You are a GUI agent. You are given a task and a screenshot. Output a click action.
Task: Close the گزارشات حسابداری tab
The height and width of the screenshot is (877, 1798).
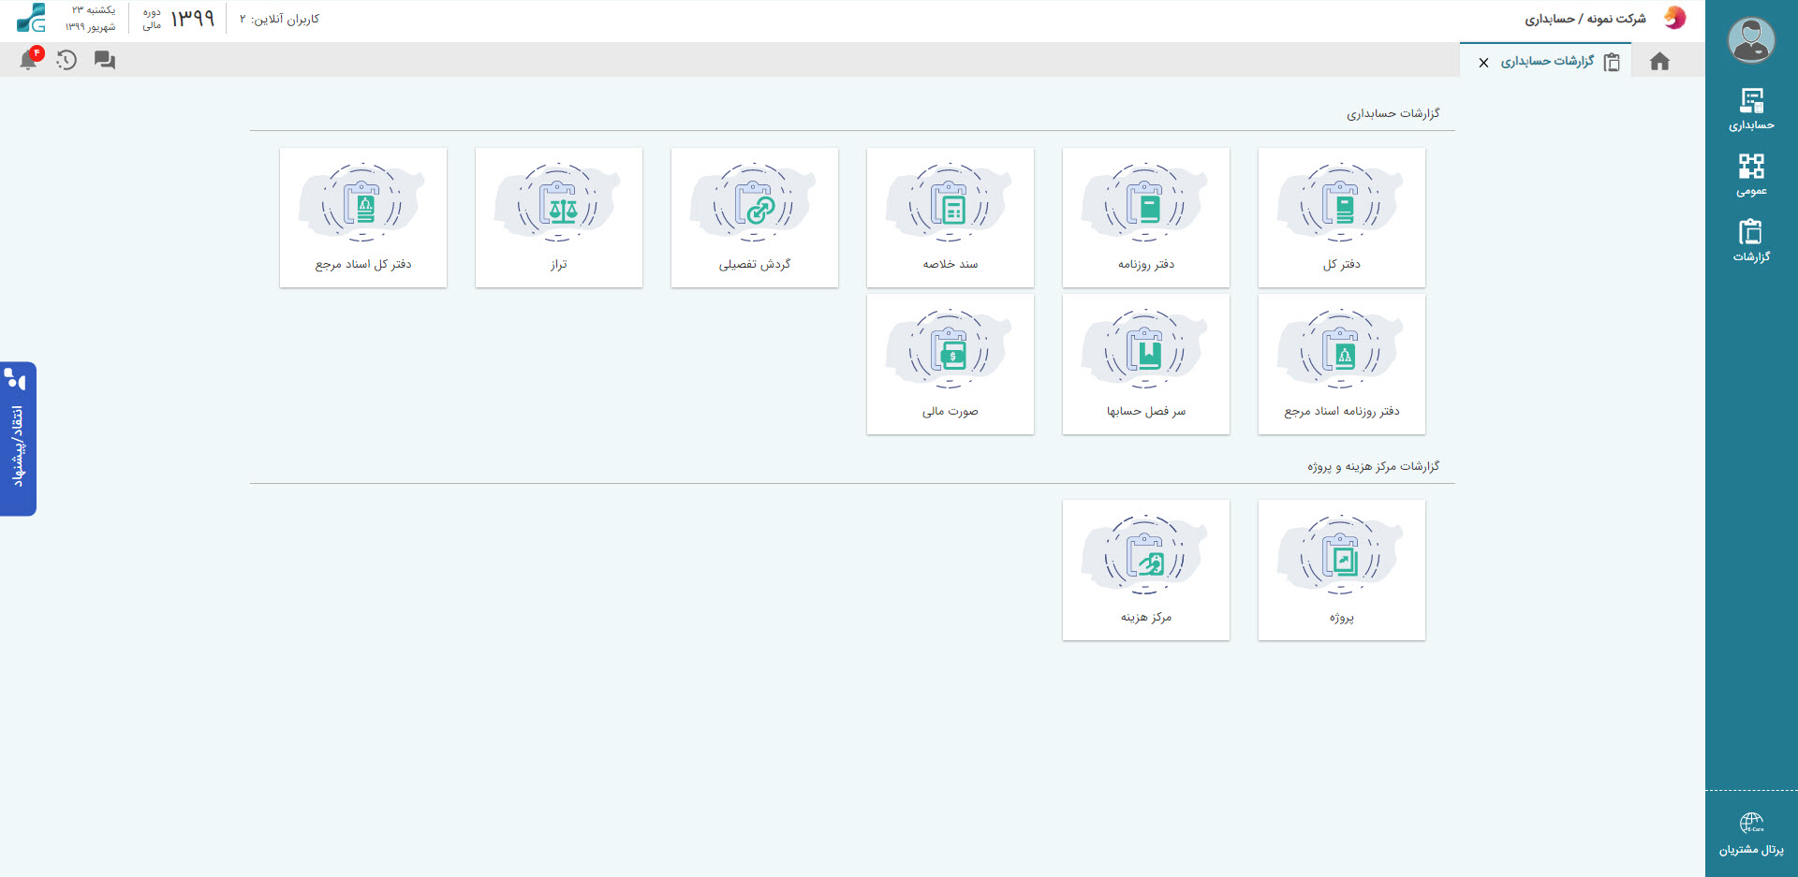(x=1483, y=63)
